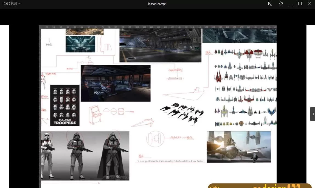Screen dimensions: 315x188
Task: Click the neon blue corridor image
Action: 80,44
